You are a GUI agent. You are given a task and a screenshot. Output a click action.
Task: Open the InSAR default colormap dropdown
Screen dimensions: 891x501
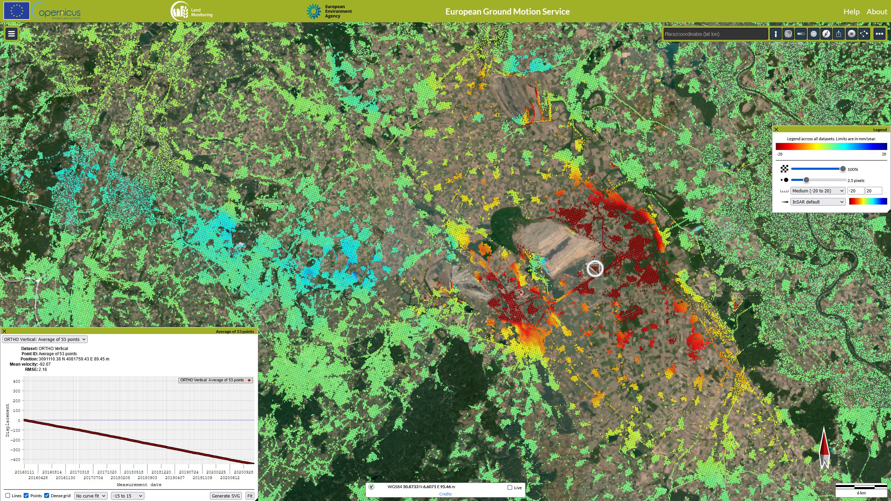point(818,202)
